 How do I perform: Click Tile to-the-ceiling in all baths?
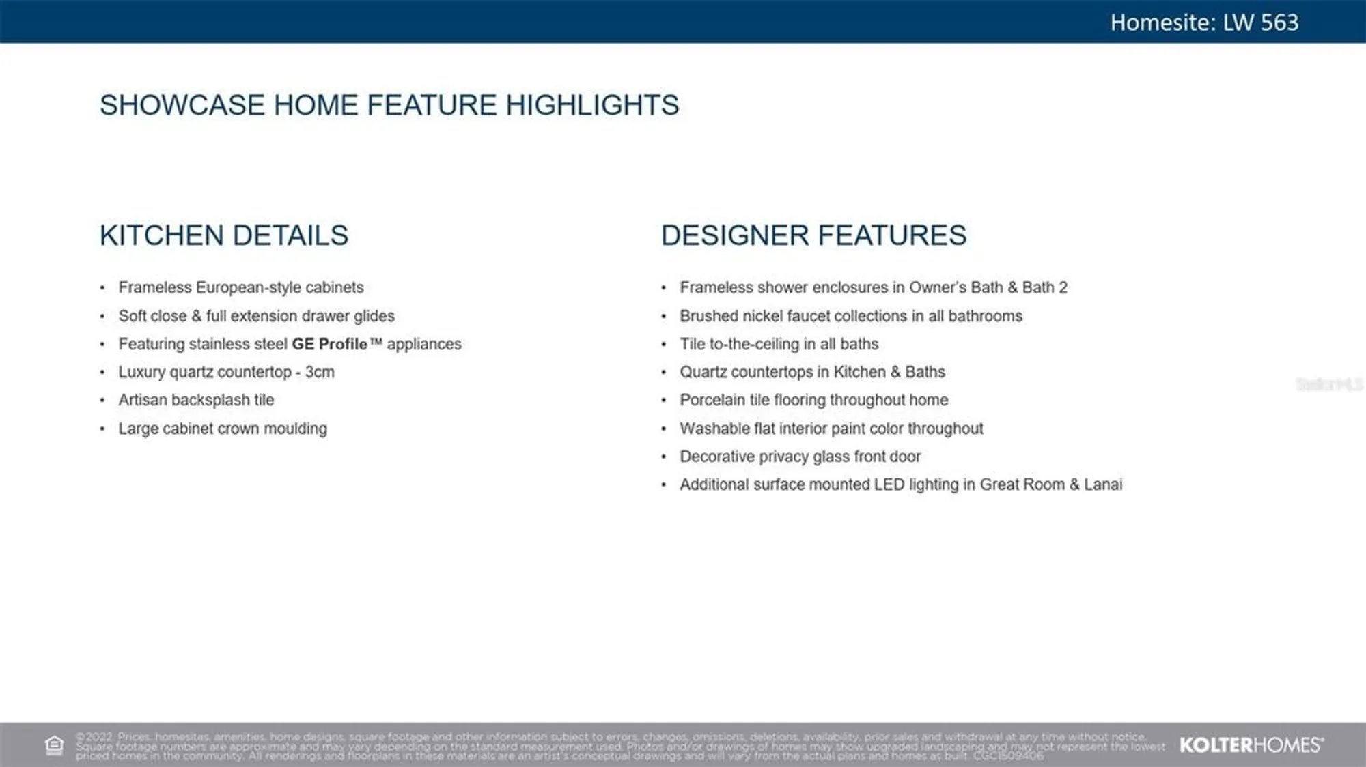pos(779,344)
